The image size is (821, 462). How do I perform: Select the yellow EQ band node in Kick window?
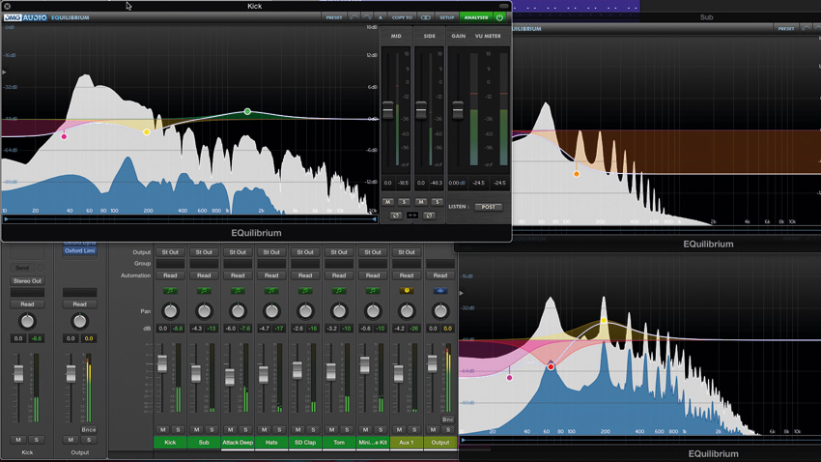[x=147, y=132]
